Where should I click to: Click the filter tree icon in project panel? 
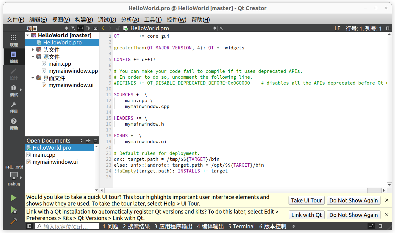click(73, 28)
